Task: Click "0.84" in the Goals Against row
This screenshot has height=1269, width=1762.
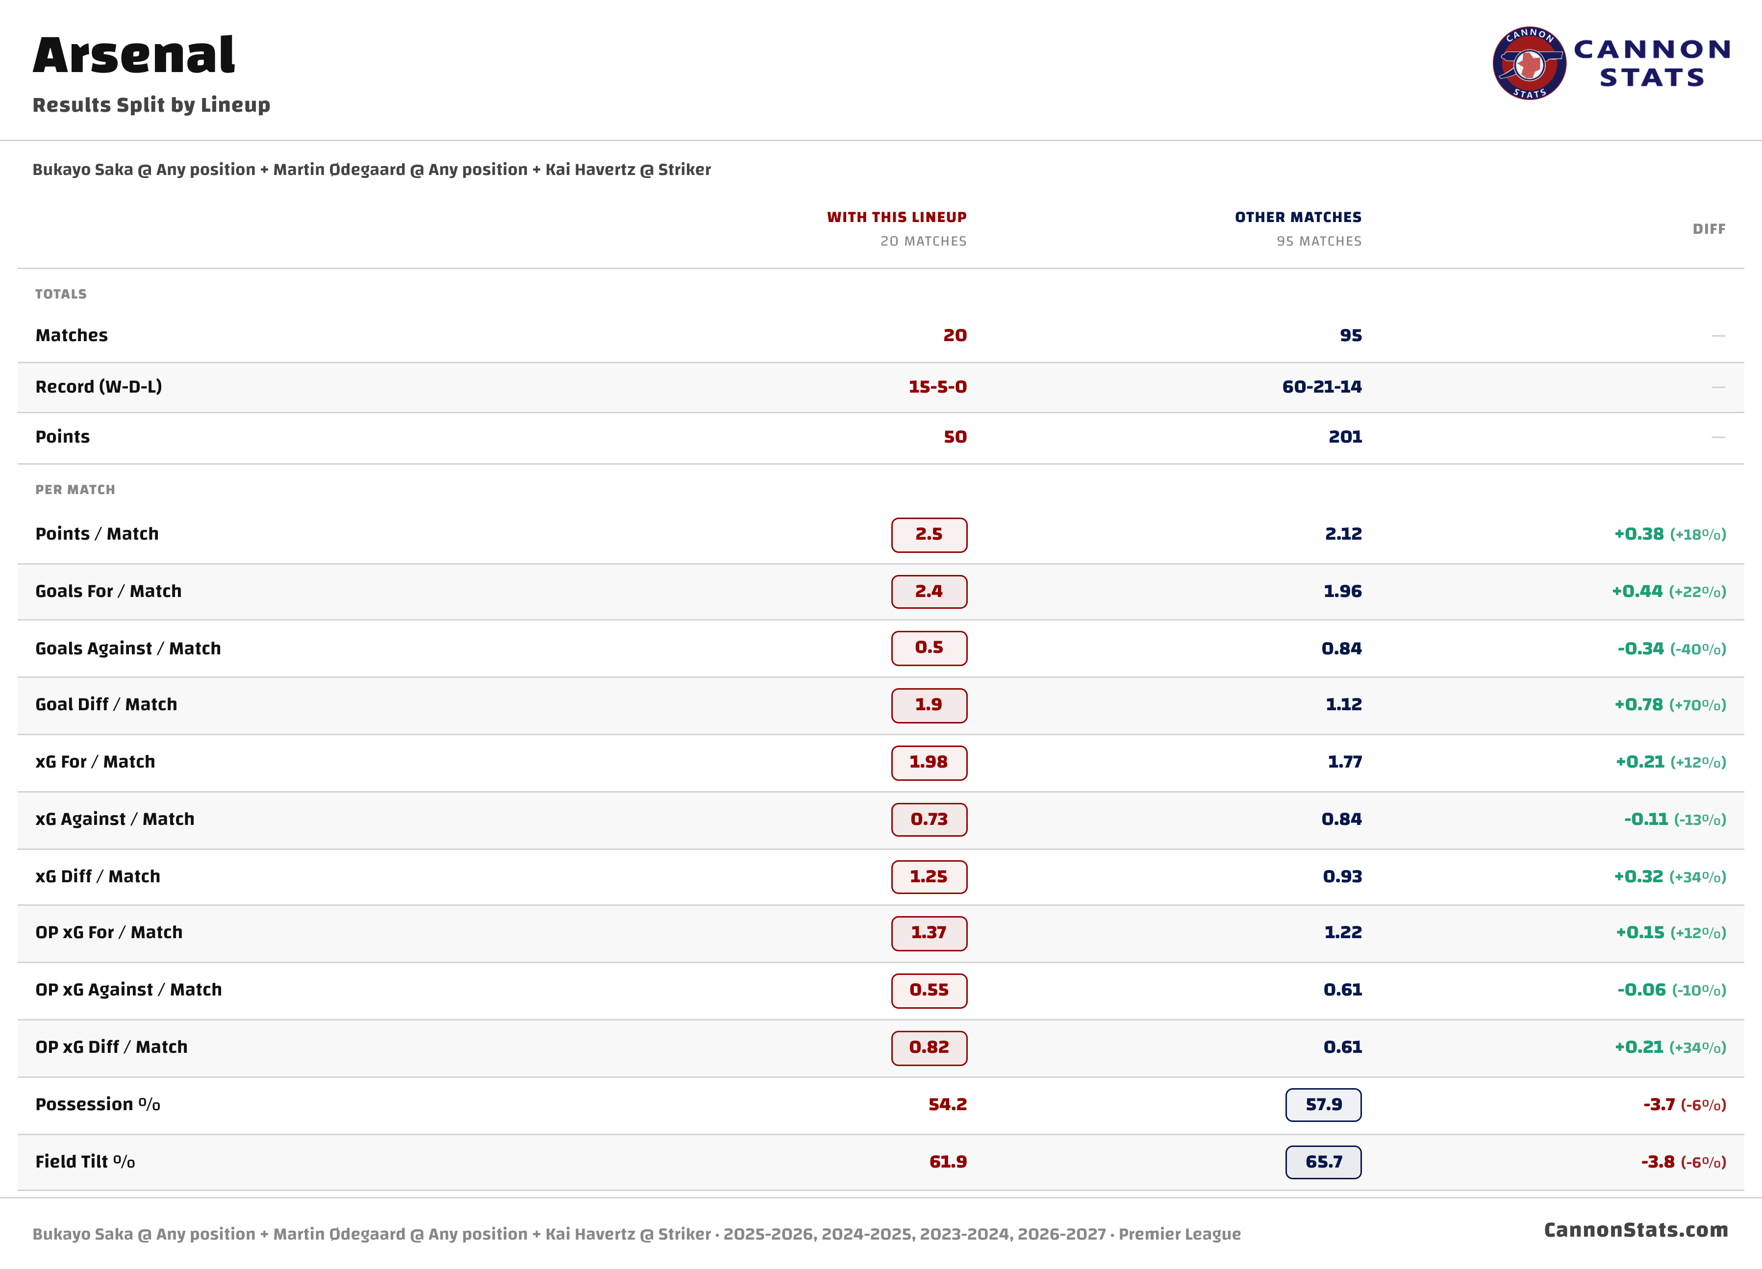Action: coord(1342,649)
